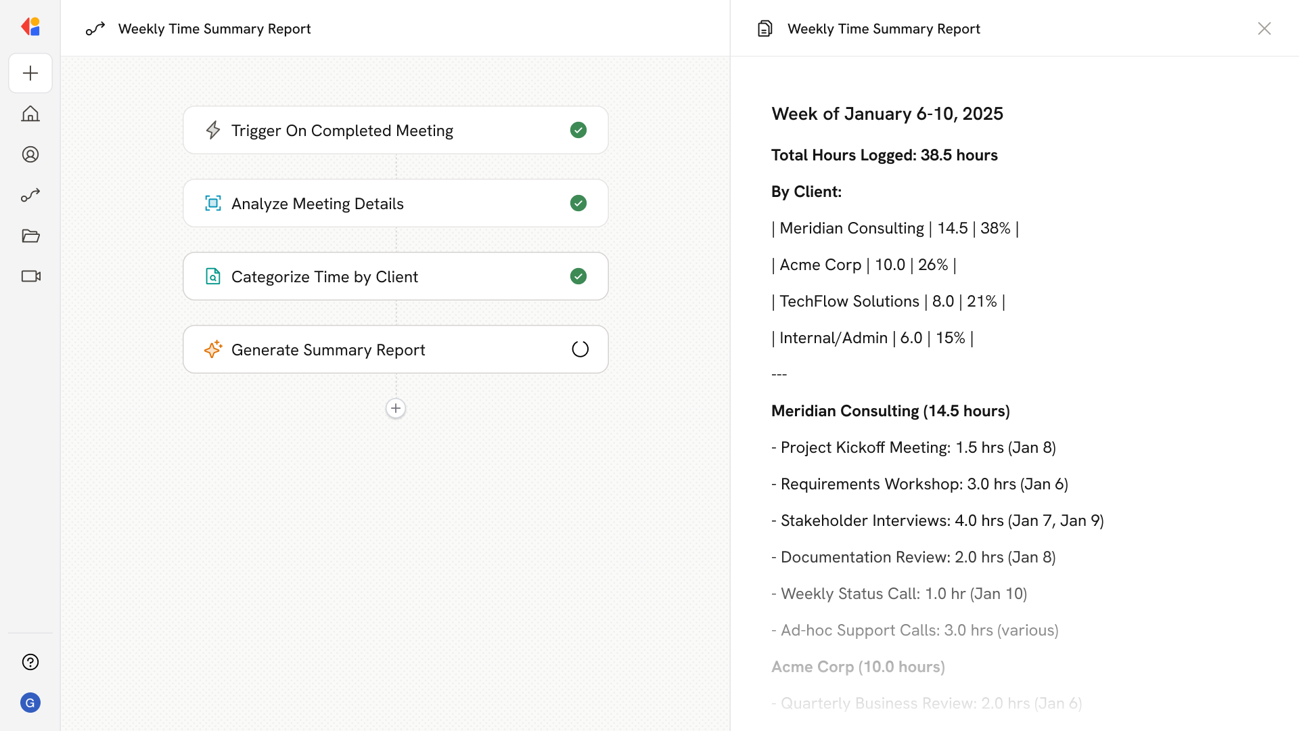
Task: Click the Claude logo icon
Action: click(30, 26)
